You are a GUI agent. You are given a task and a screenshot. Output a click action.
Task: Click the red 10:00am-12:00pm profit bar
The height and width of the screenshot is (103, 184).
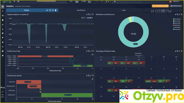click(x=46, y=56)
